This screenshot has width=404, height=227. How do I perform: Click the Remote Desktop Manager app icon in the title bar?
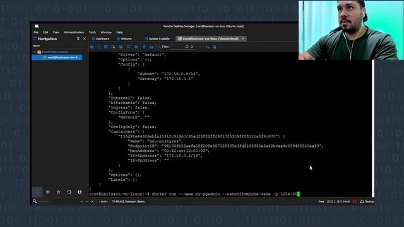[37, 26]
